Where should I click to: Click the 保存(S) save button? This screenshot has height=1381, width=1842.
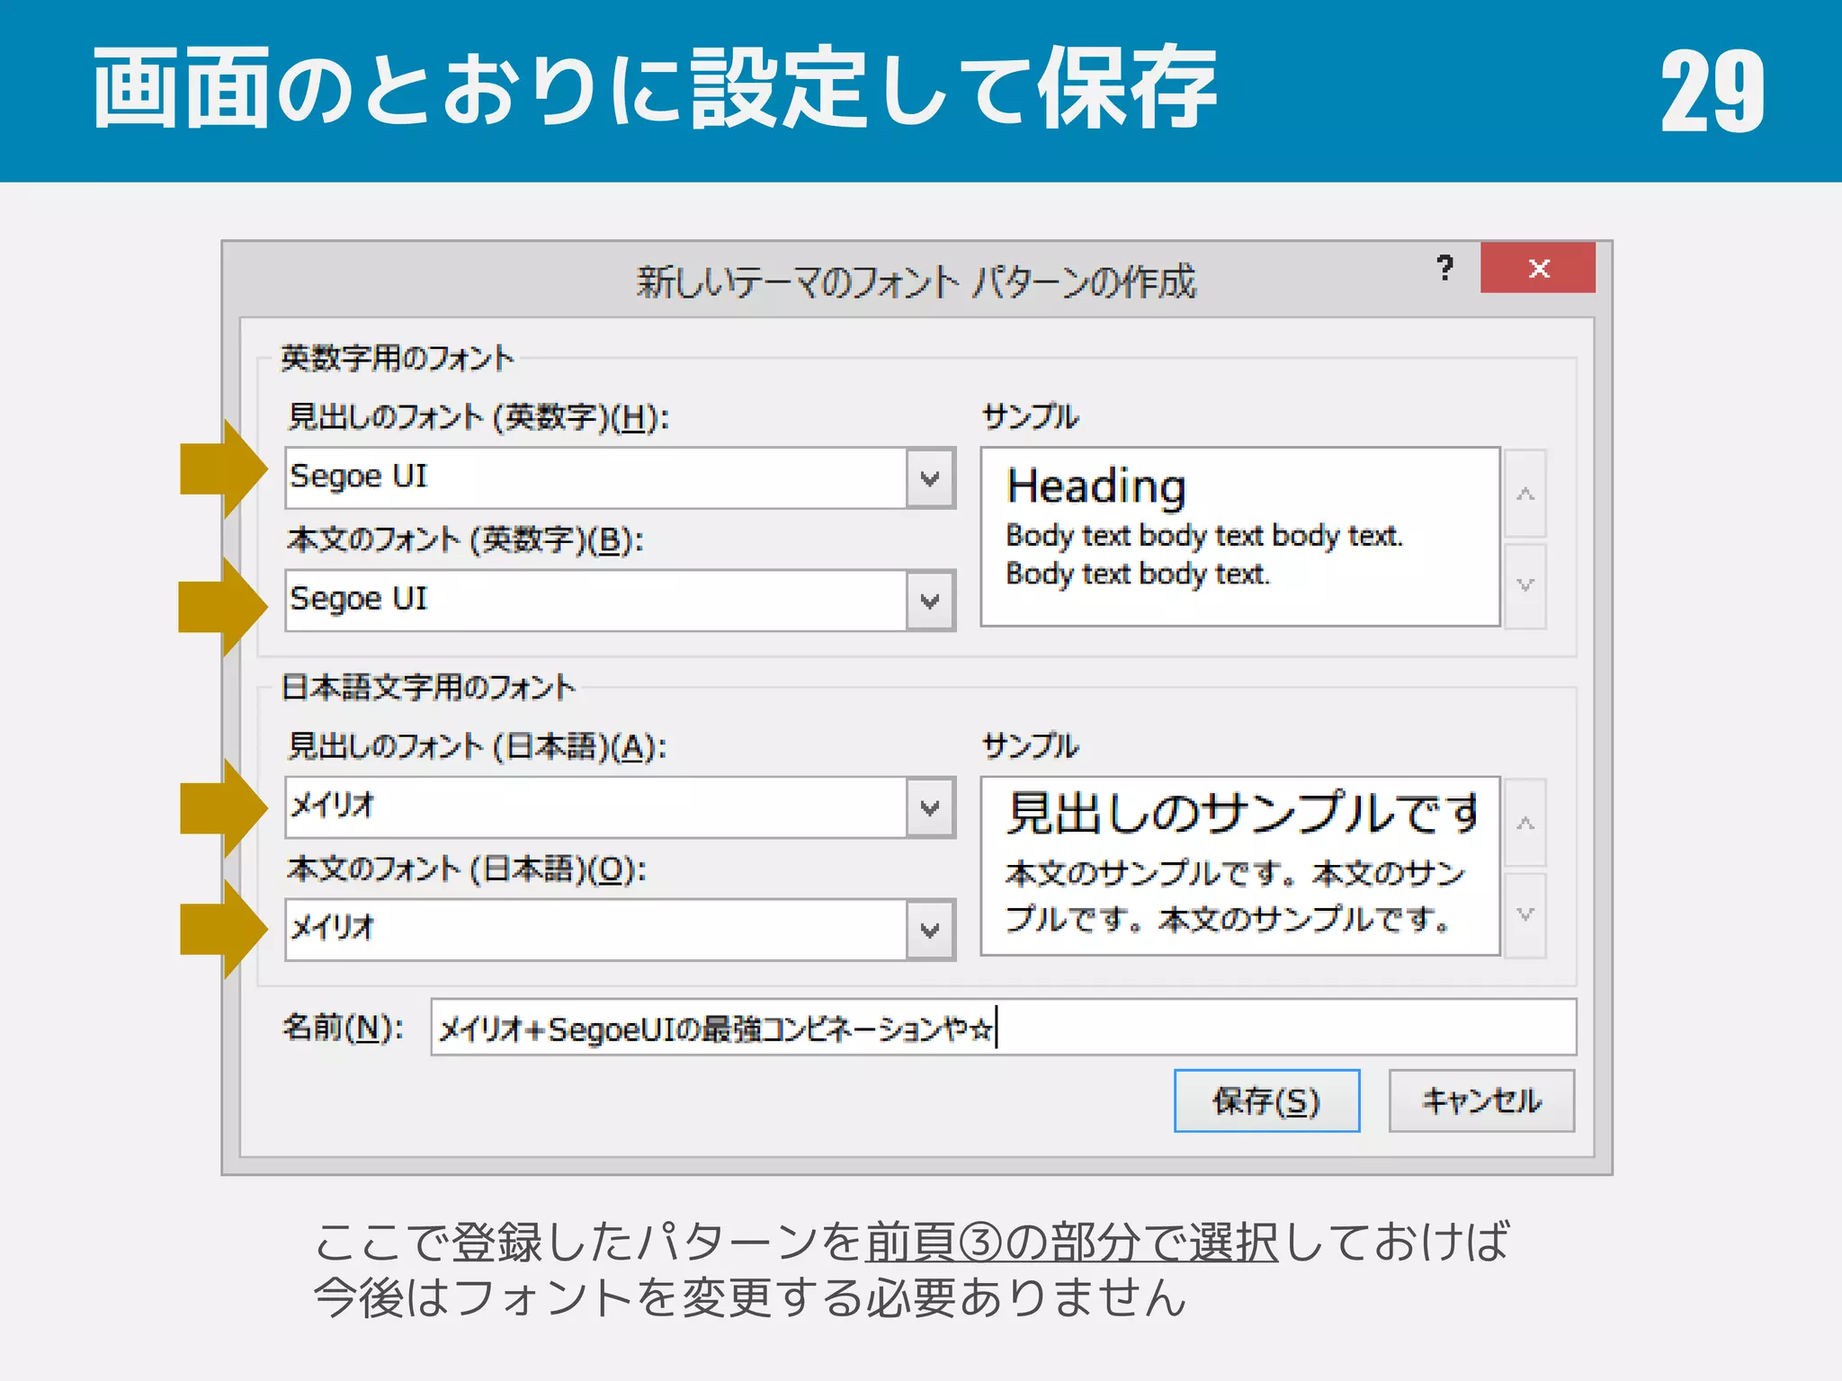pyautogui.click(x=1266, y=1100)
